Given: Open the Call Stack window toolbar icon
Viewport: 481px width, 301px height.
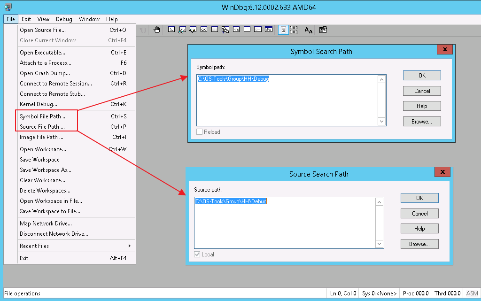Looking at the screenshot, I should pos(225,30).
